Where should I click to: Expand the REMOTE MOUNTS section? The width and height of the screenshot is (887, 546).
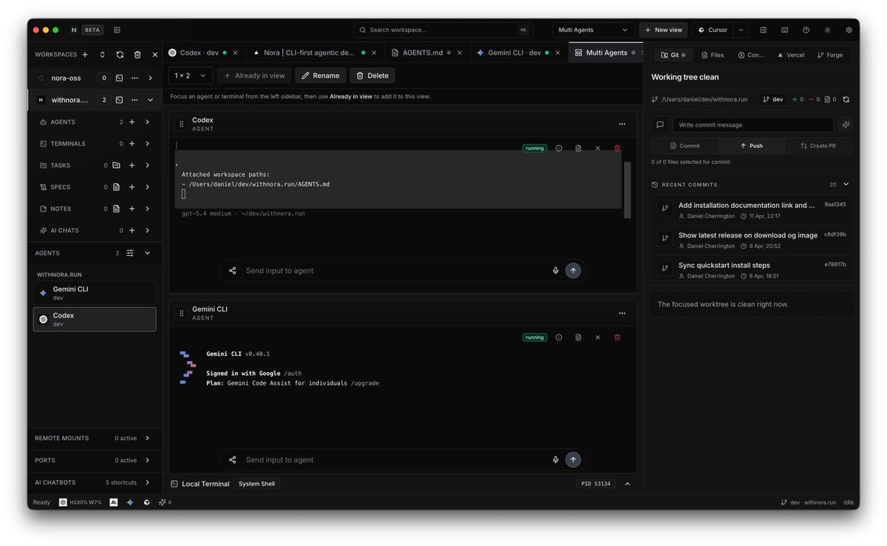pyautogui.click(x=147, y=438)
